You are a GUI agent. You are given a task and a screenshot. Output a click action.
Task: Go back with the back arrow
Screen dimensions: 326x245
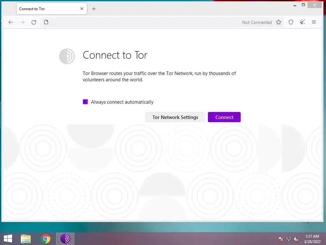(x=11, y=22)
